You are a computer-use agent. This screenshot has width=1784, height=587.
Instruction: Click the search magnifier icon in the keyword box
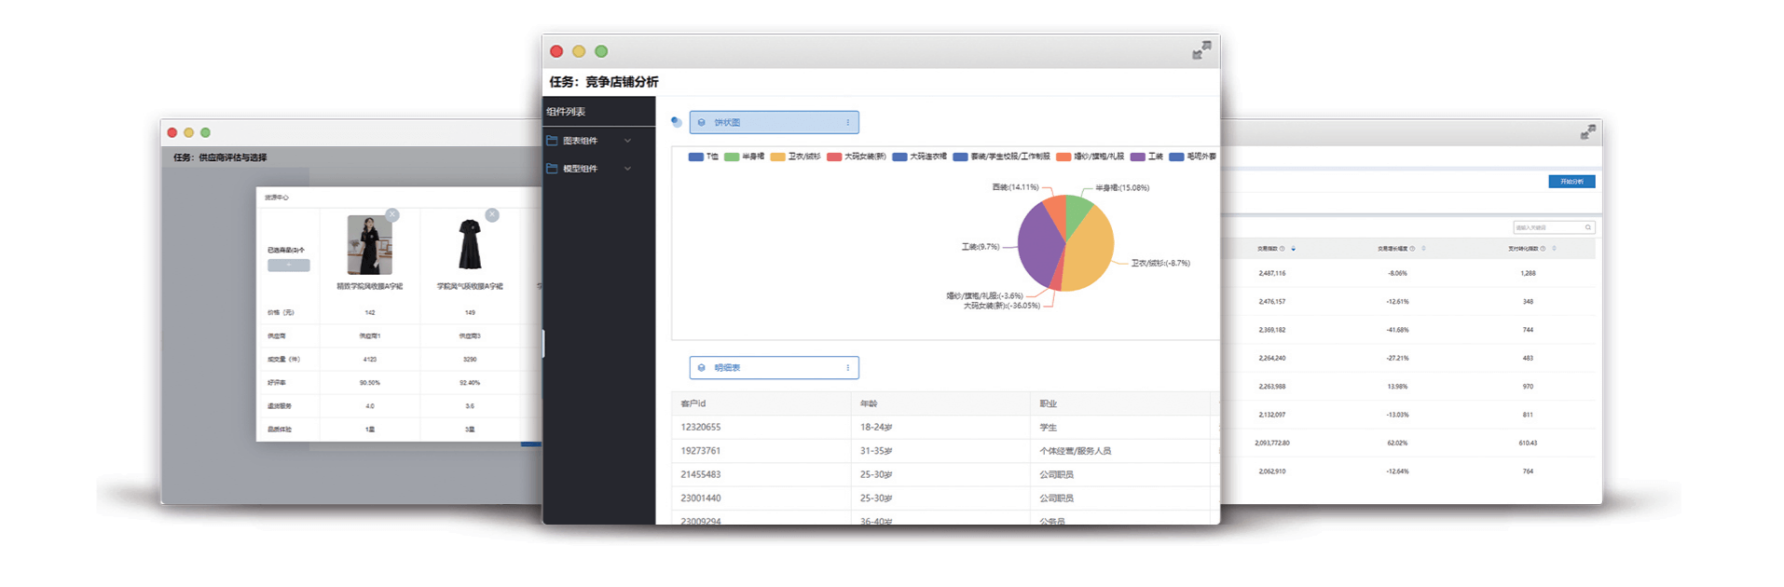pos(1588,227)
